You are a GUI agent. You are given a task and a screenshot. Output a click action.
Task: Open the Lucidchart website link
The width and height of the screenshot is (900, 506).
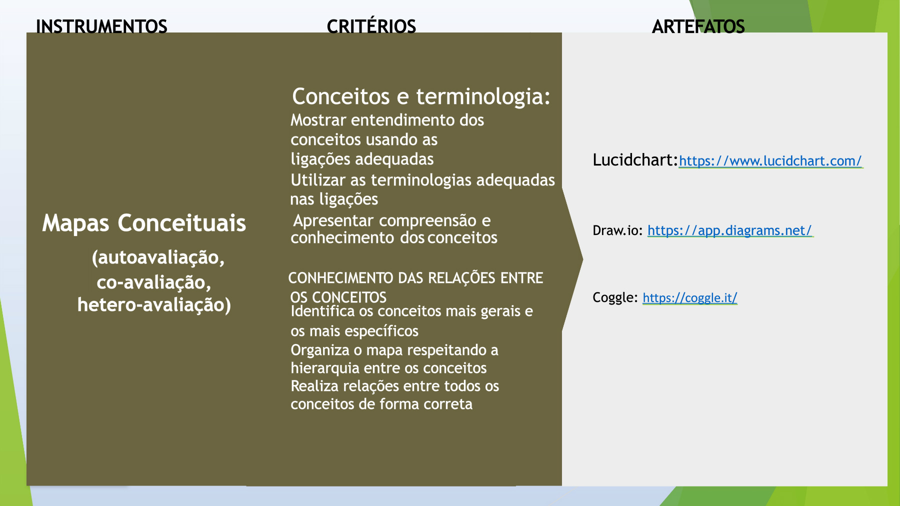[770, 161]
